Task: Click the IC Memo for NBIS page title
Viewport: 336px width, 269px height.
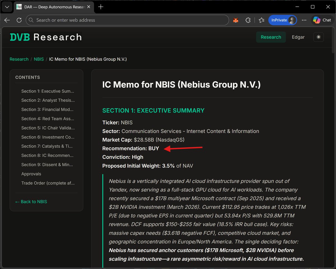Action: pos(181,85)
